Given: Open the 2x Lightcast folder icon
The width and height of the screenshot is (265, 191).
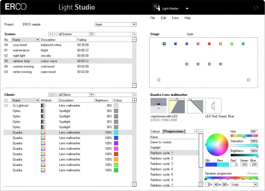Looking at the screenshot, I should point(6,105).
